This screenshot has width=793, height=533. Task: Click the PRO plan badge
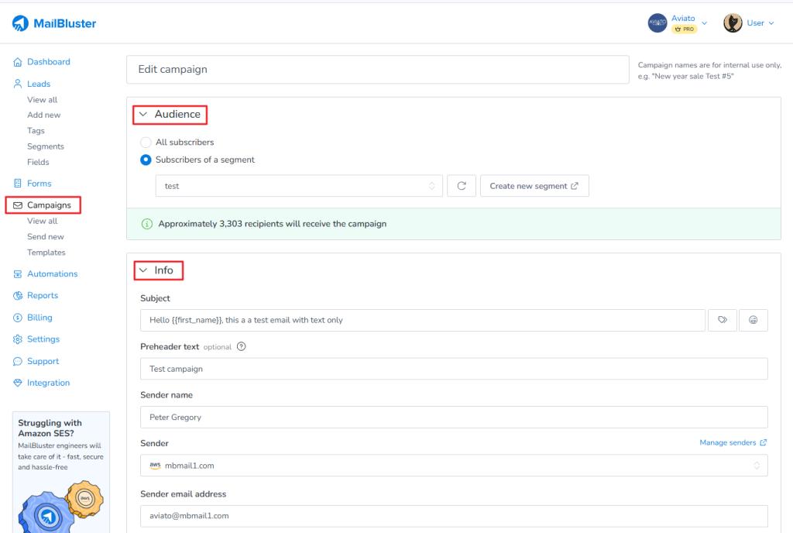pos(685,29)
